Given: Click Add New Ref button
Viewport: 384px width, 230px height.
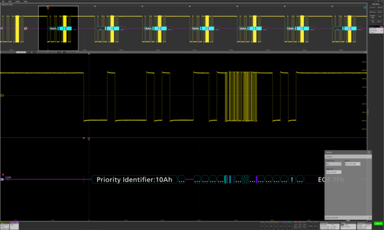Looking at the screenshot, I should (x=300, y=226).
